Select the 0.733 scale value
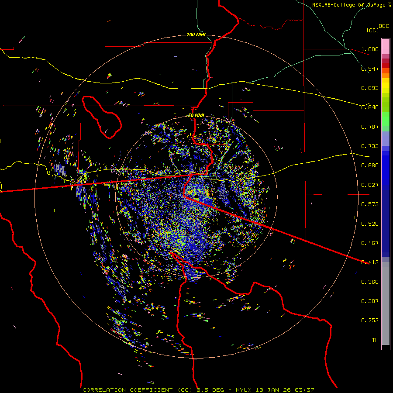This screenshot has width=393, height=393. [370, 146]
